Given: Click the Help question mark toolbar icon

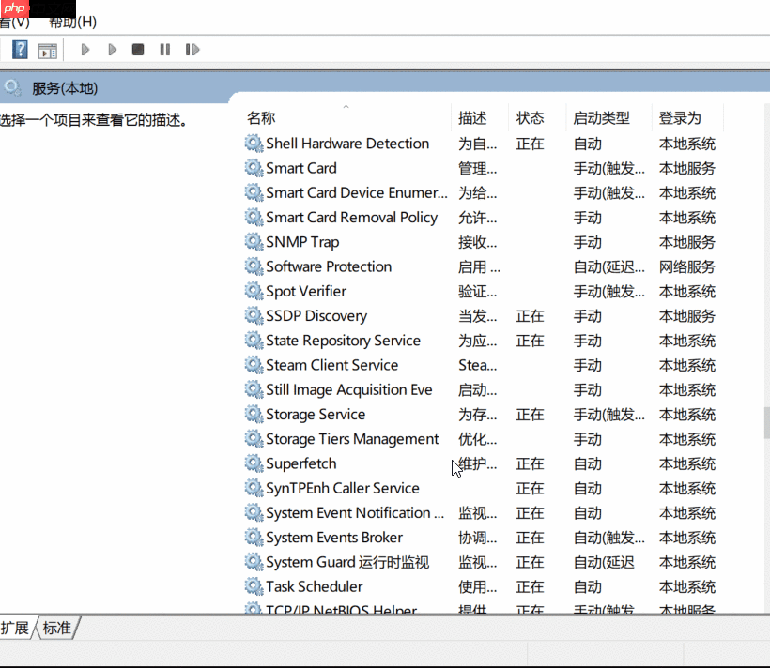Looking at the screenshot, I should [x=20, y=49].
